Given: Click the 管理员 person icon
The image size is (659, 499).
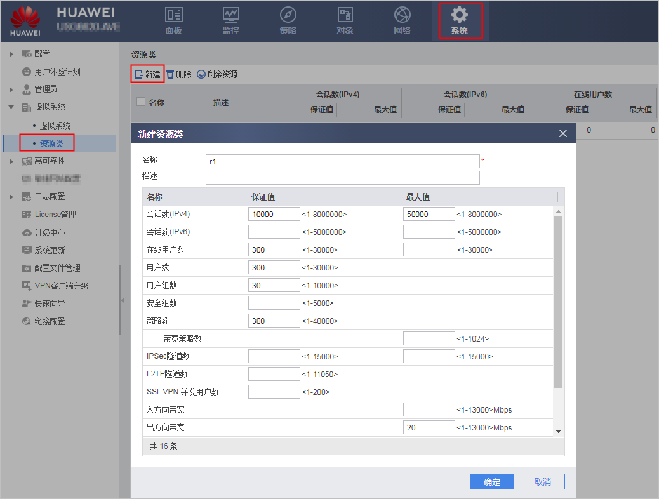Looking at the screenshot, I should (27, 90).
